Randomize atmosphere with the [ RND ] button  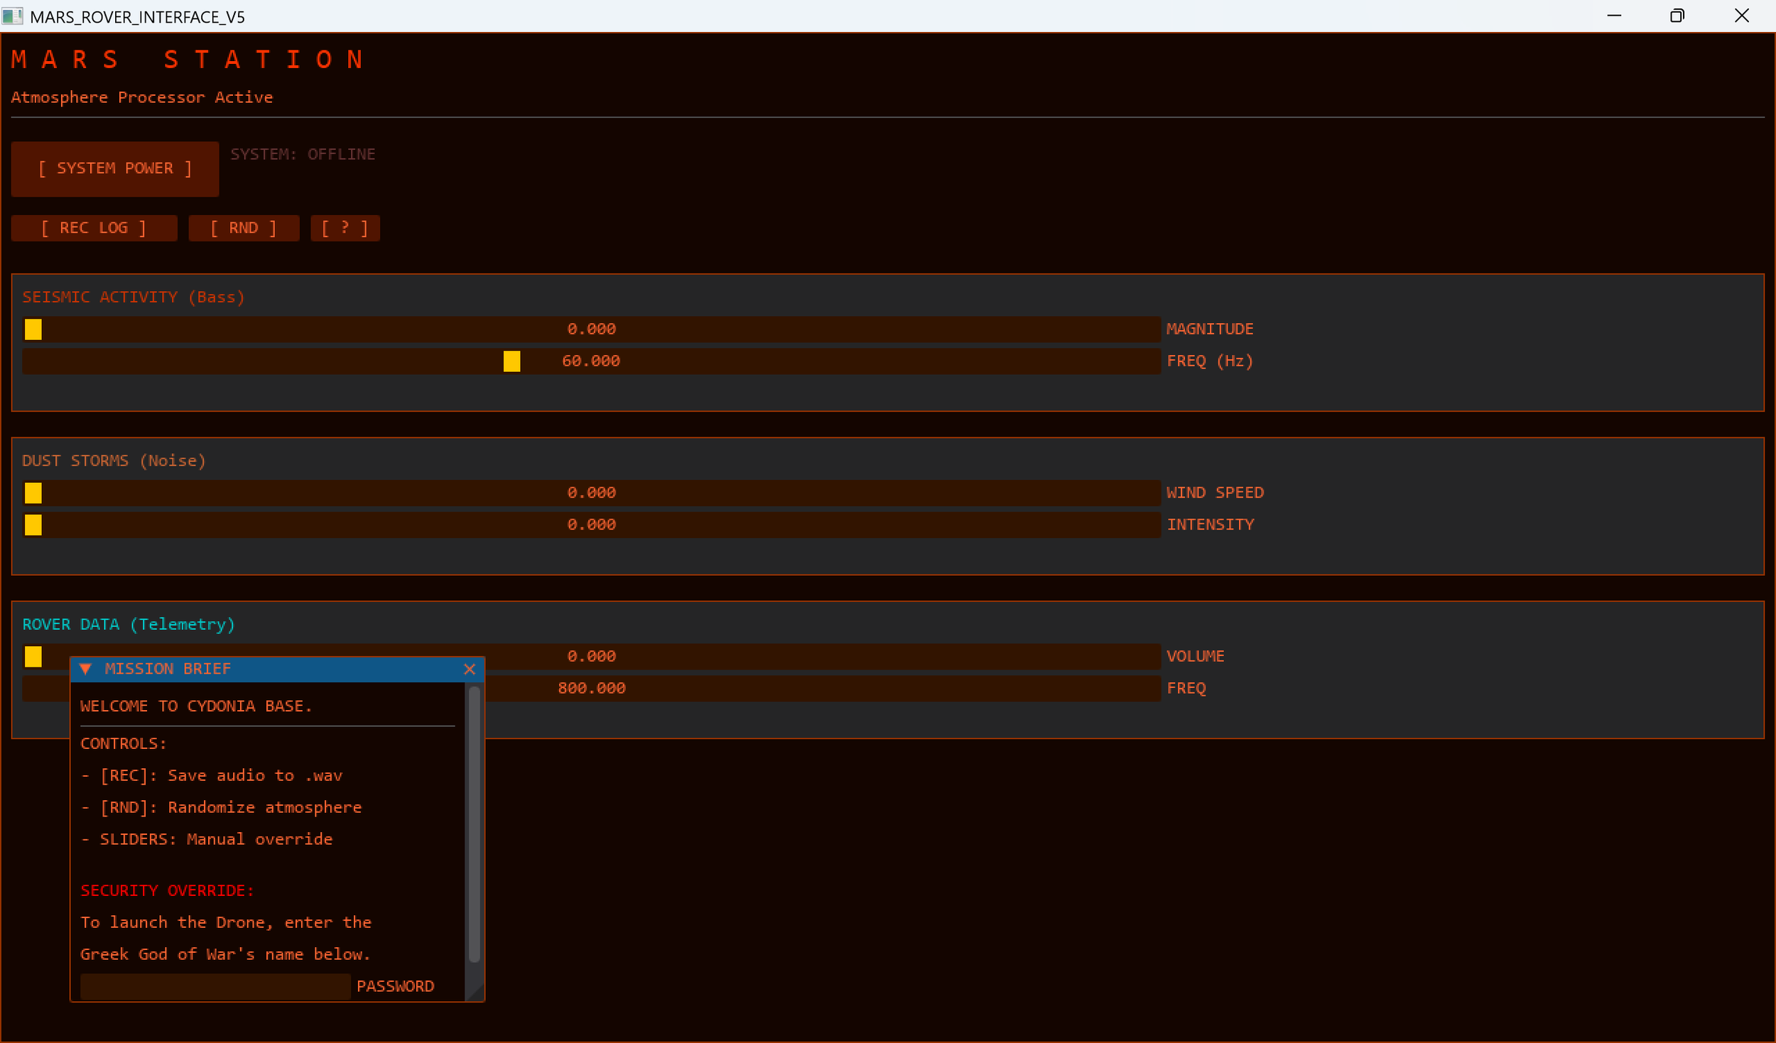[x=244, y=227]
